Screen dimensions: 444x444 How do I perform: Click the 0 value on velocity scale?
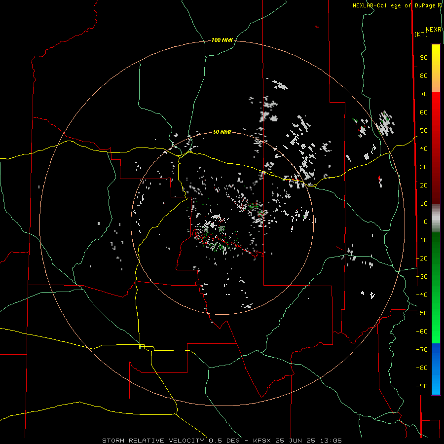pyautogui.click(x=426, y=222)
